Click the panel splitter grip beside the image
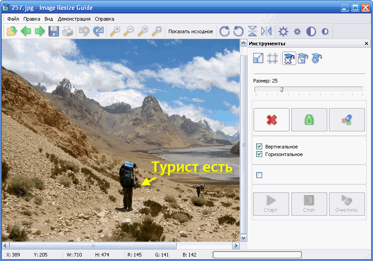Image resolution: width=373 pixels, height=261 pixels. click(244, 144)
